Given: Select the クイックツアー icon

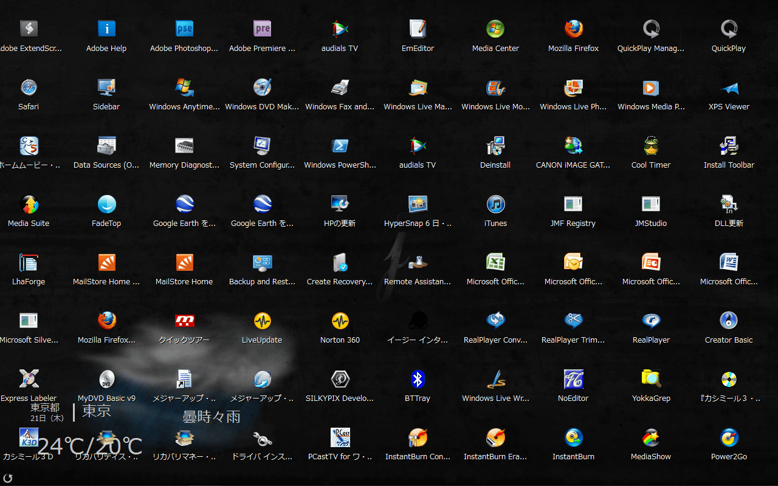Looking at the screenshot, I should 184,320.
